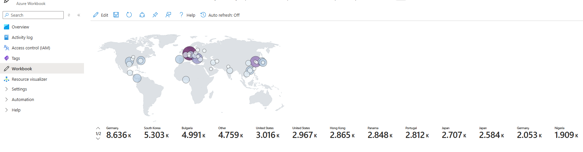Expand the Settings section in sidebar

point(19,89)
